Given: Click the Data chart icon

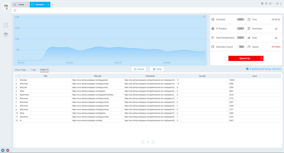Looking at the screenshot, I should pyautogui.click(x=249, y=38).
